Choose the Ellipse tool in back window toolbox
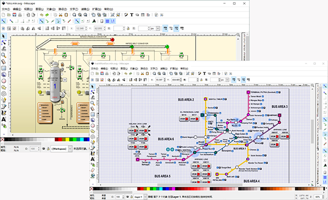This screenshot has width=328, height=200. click(x=4, y=81)
